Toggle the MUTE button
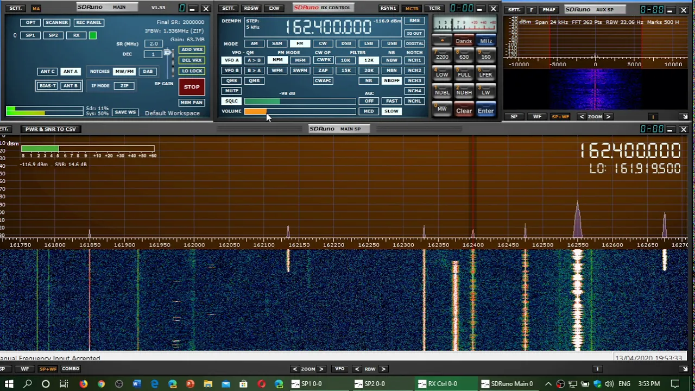This screenshot has height=391, width=695. 231,91
